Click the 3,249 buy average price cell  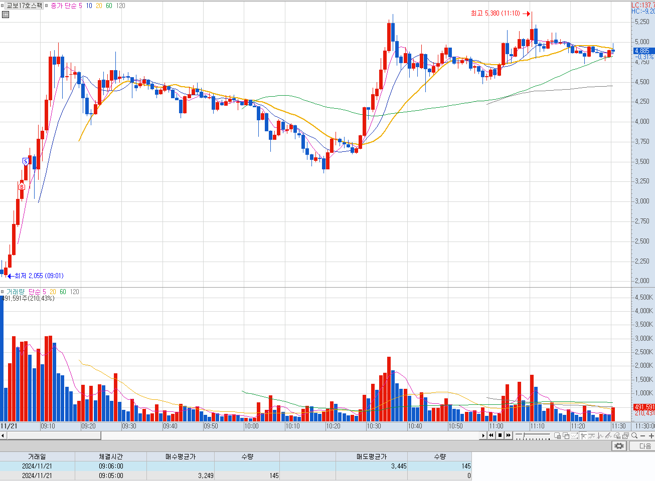[x=181, y=475]
